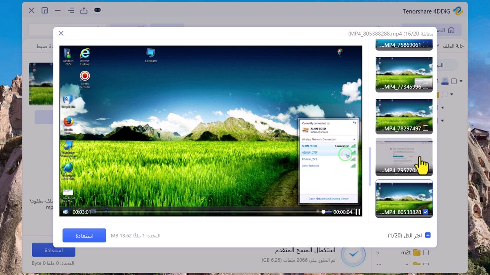The height and width of the screenshot is (275, 490).
Task: Uncheck the MP4_80538828 thumbnail checkbox
Action: point(425,212)
